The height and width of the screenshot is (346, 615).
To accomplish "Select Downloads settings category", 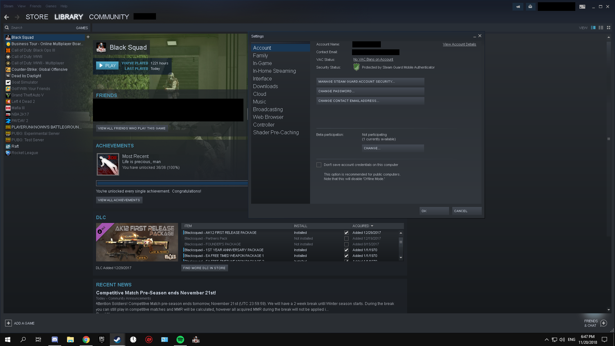I will [x=281, y=86].
